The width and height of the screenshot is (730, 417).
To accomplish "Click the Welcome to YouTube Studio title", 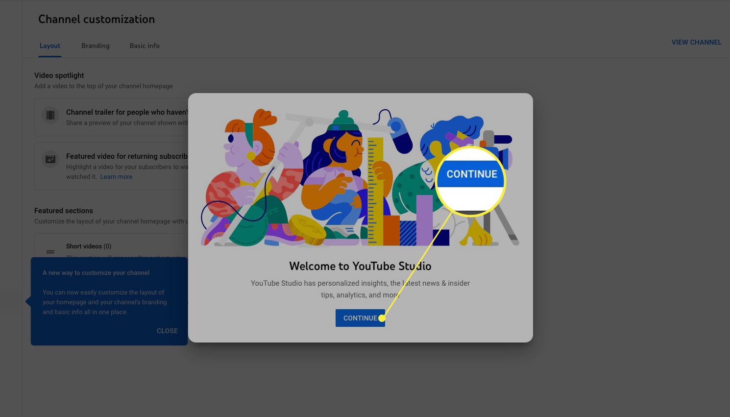I will (x=360, y=266).
